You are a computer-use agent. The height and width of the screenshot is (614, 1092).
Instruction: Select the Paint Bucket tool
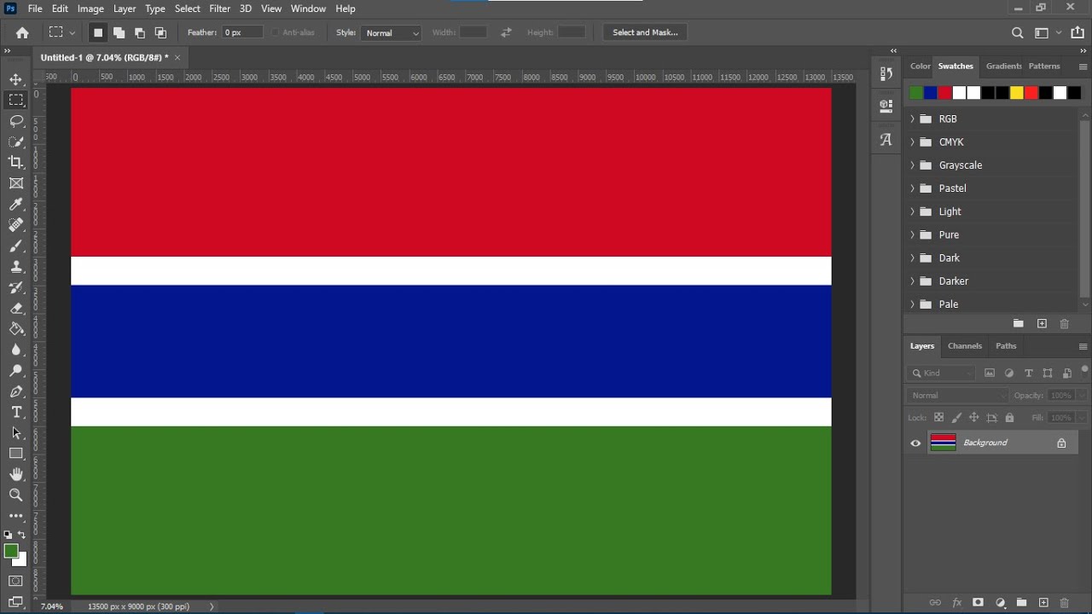point(16,329)
